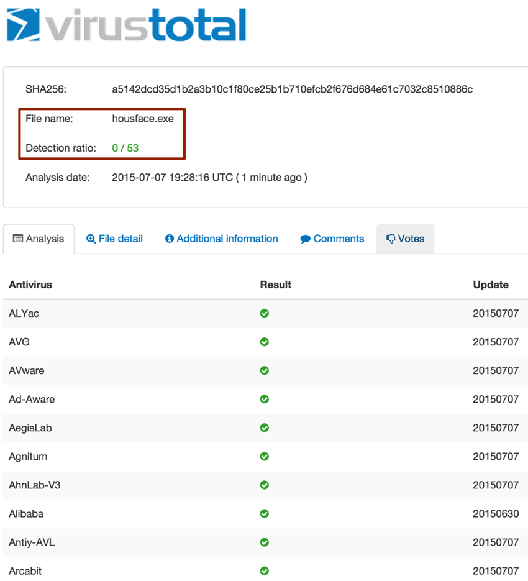Select the SHA256 hash value

click(x=293, y=89)
